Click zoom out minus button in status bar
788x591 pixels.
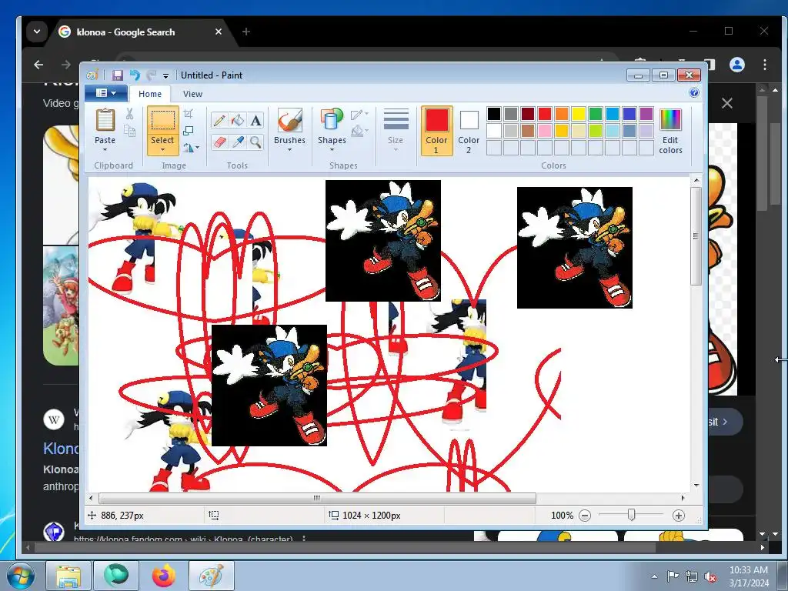click(585, 516)
